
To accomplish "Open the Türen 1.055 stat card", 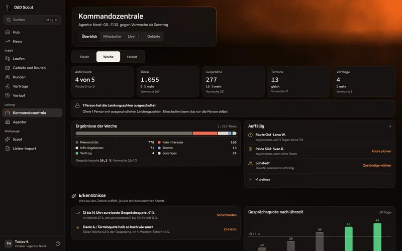I will click(168, 82).
